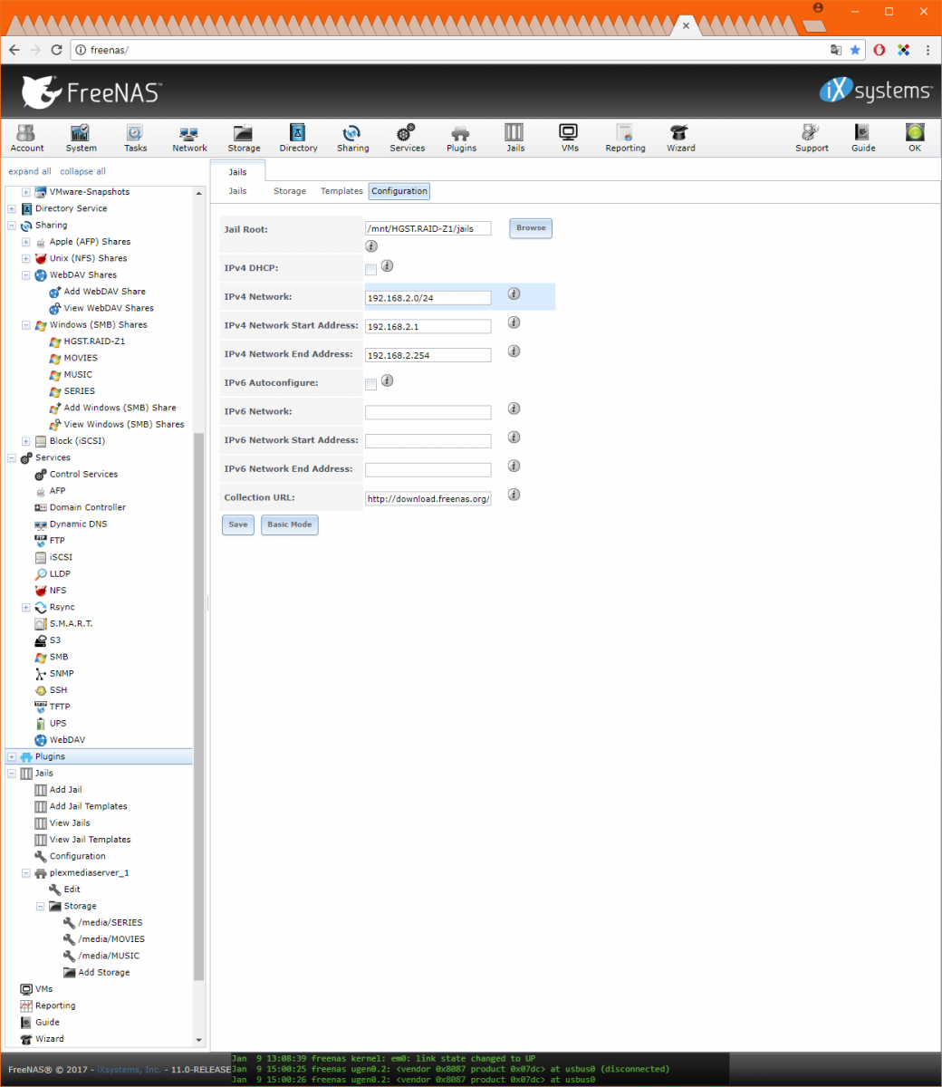Switch to the Storage sub-tab

tap(290, 191)
